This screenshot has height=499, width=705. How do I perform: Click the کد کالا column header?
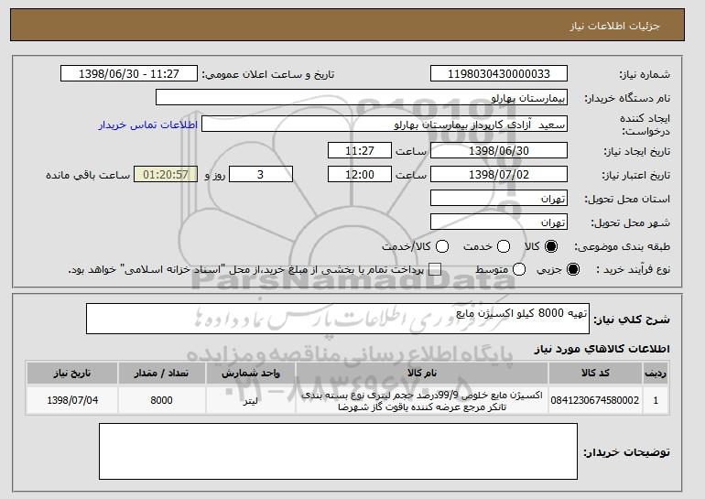[x=595, y=374]
